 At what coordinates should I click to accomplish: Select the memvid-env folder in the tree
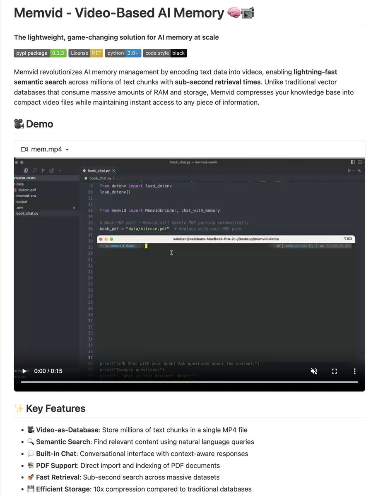pyautogui.click(x=26, y=195)
